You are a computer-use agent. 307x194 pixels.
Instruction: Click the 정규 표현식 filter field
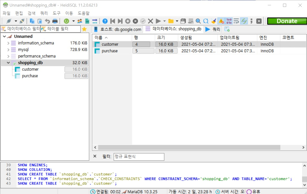pyautogui.click(x=139, y=157)
